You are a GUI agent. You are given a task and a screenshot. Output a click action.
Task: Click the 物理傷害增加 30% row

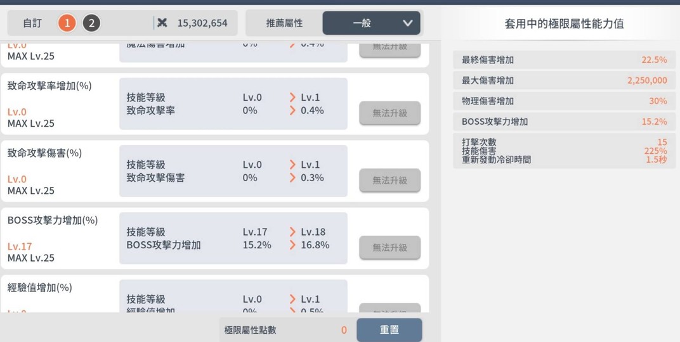[564, 101]
